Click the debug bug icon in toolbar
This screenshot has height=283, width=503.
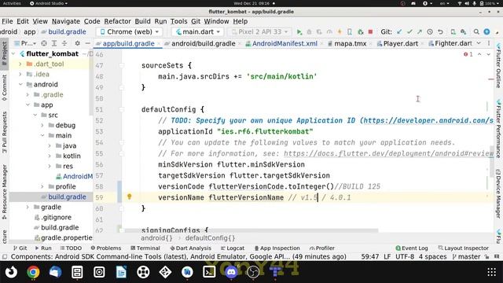309,31
